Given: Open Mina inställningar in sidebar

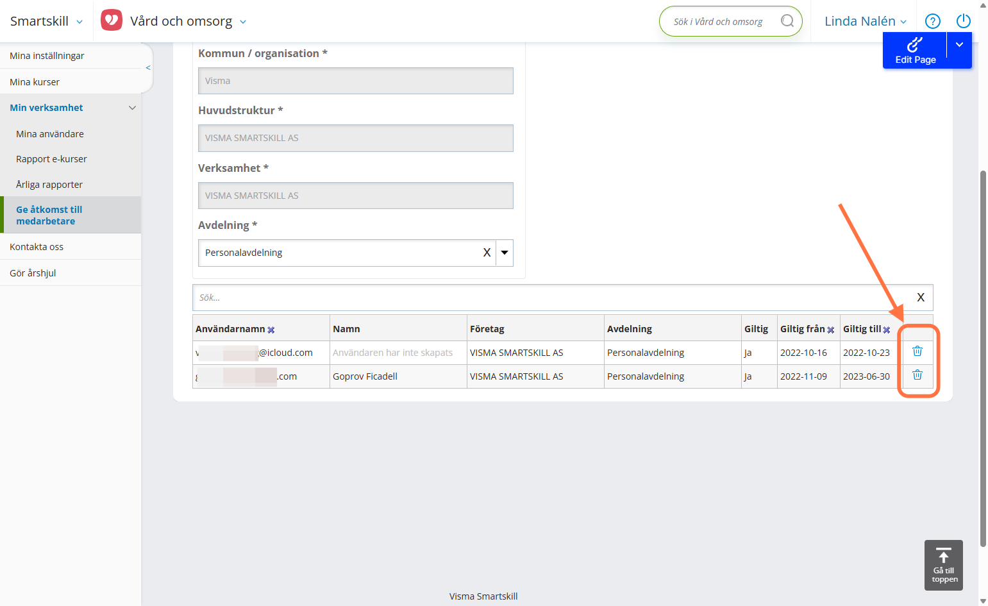Looking at the screenshot, I should 47,56.
